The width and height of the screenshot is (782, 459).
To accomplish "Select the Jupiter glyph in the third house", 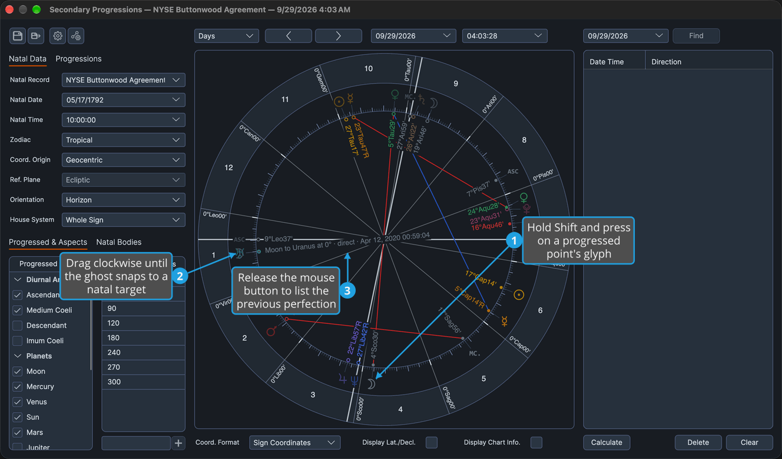I will (343, 380).
